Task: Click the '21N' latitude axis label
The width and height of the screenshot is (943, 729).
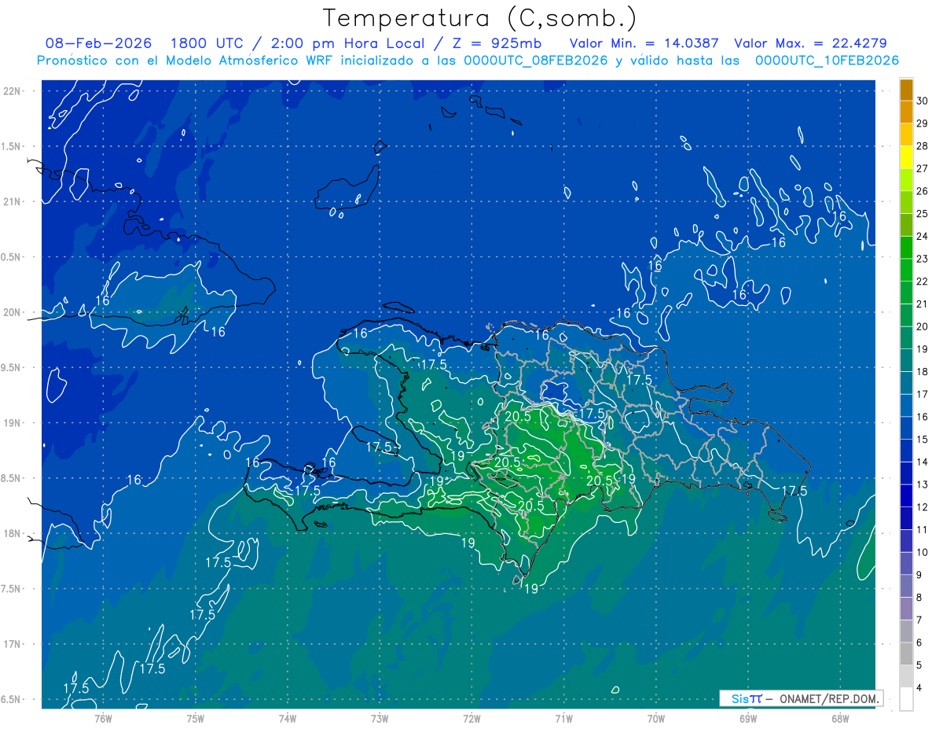Action: click(13, 201)
